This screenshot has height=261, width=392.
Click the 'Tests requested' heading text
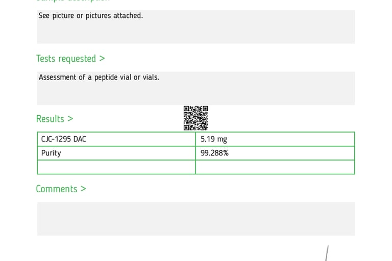(x=66, y=59)
